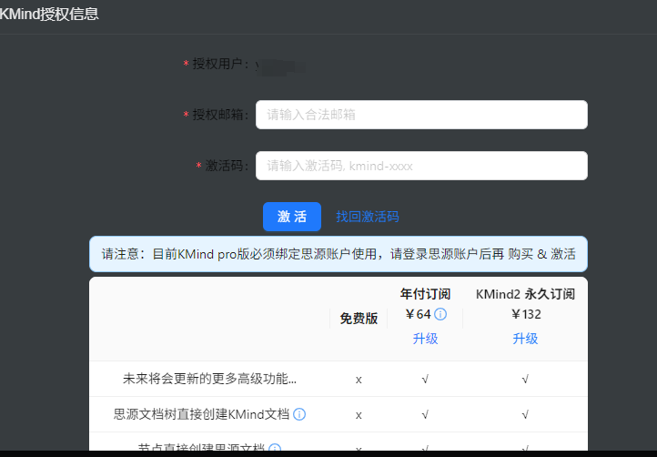This screenshot has width=657, height=457.
Task: Click 升级 under 年付订阅
Action: click(x=425, y=339)
